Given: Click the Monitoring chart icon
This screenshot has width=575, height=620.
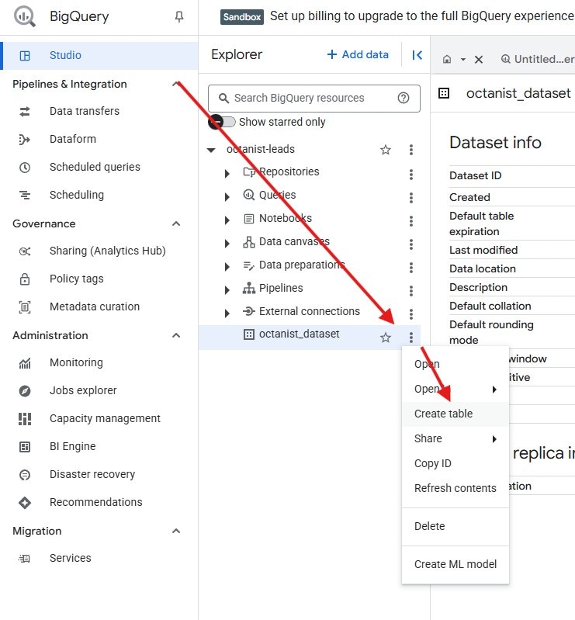Looking at the screenshot, I should coord(25,363).
